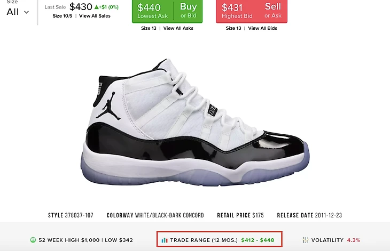Click the Trade Range $412 - $448 value
This screenshot has height=251, width=390.
(258, 240)
